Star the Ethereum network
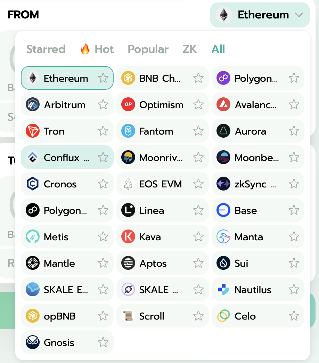Screen dimensions: 319x363 (103, 78)
